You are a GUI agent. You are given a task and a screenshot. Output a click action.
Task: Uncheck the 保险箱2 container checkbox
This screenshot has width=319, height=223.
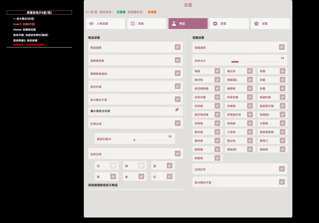pos(250,80)
